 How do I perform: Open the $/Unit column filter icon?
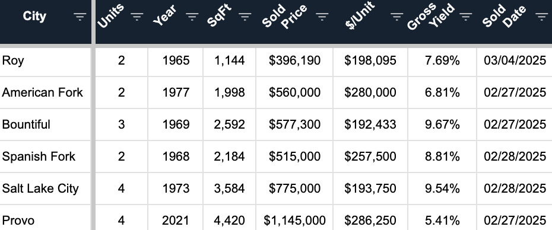pos(396,17)
